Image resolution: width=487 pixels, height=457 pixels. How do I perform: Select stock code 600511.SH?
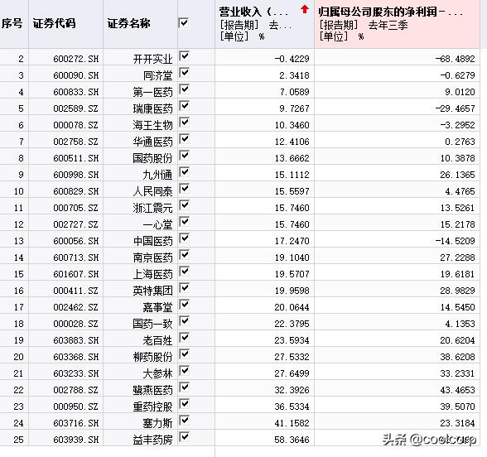pyautogui.click(x=76, y=158)
